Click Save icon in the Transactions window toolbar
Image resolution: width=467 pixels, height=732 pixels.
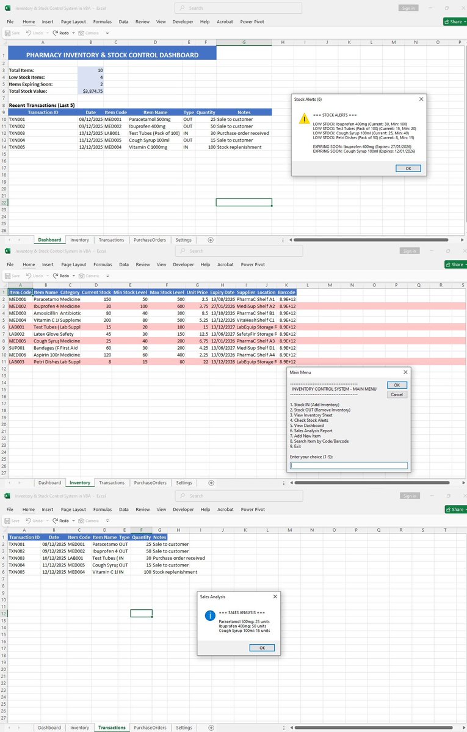[x=8, y=521]
